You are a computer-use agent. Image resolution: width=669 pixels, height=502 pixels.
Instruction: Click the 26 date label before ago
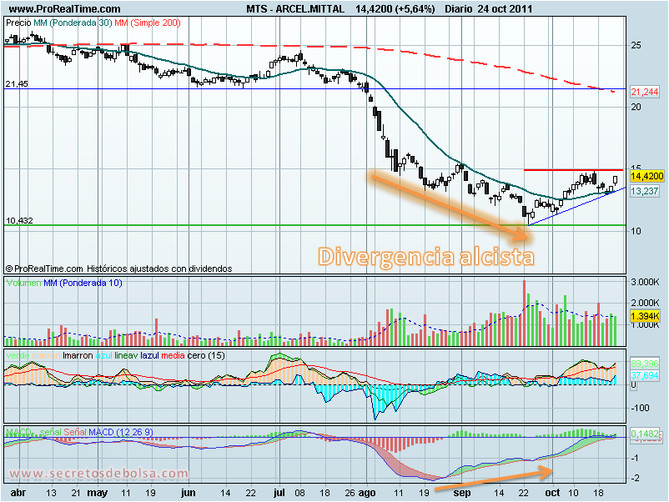click(350, 493)
